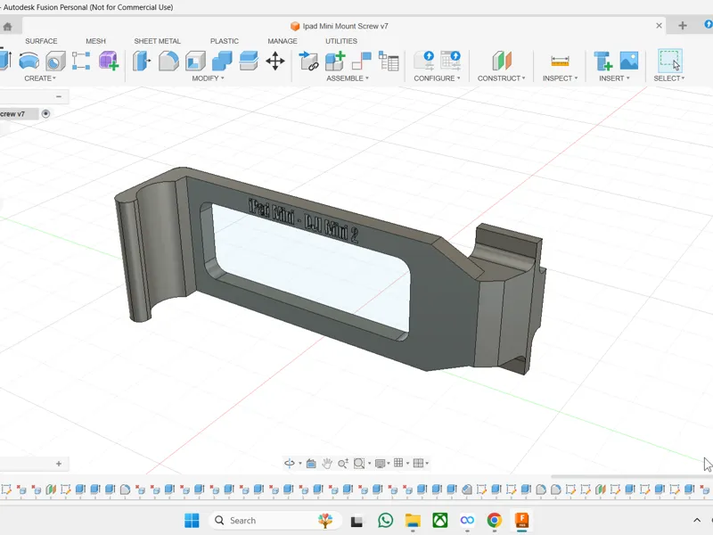Activate the Pan hand tool
The height and width of the screenshot is (535, 713).
[x=327, y=463]
